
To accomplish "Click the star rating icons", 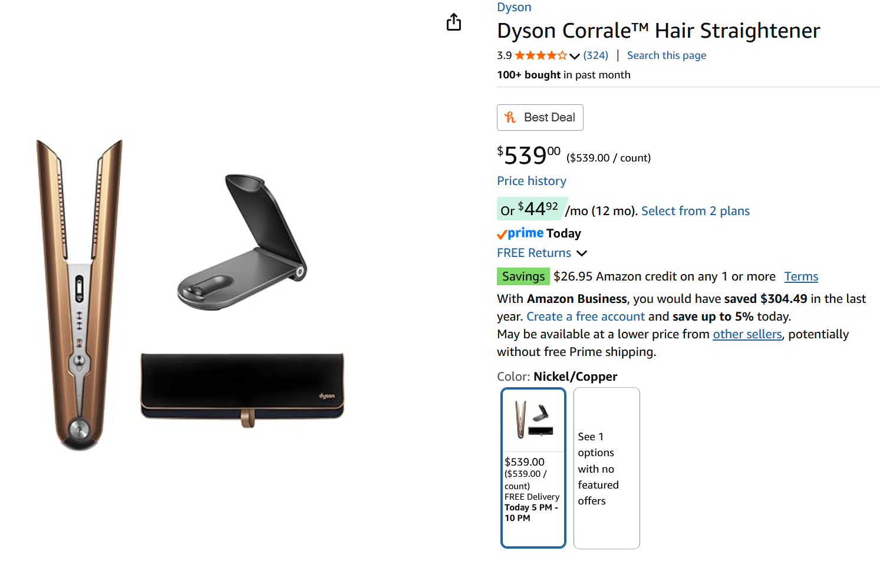I will [x=540, y=55].
